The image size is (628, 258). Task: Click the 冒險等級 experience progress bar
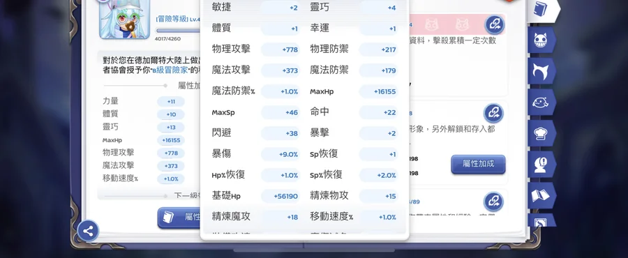(x=178, y=31)
